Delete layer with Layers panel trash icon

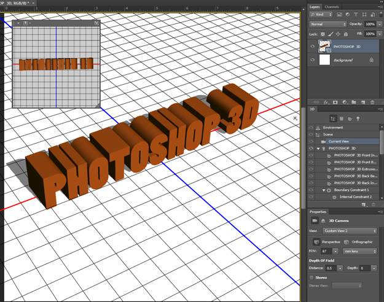pyautogui.click(x=372, y=103)
